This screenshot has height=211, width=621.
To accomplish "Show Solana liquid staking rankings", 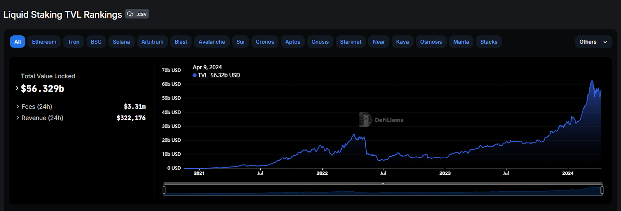I will 121,42.
